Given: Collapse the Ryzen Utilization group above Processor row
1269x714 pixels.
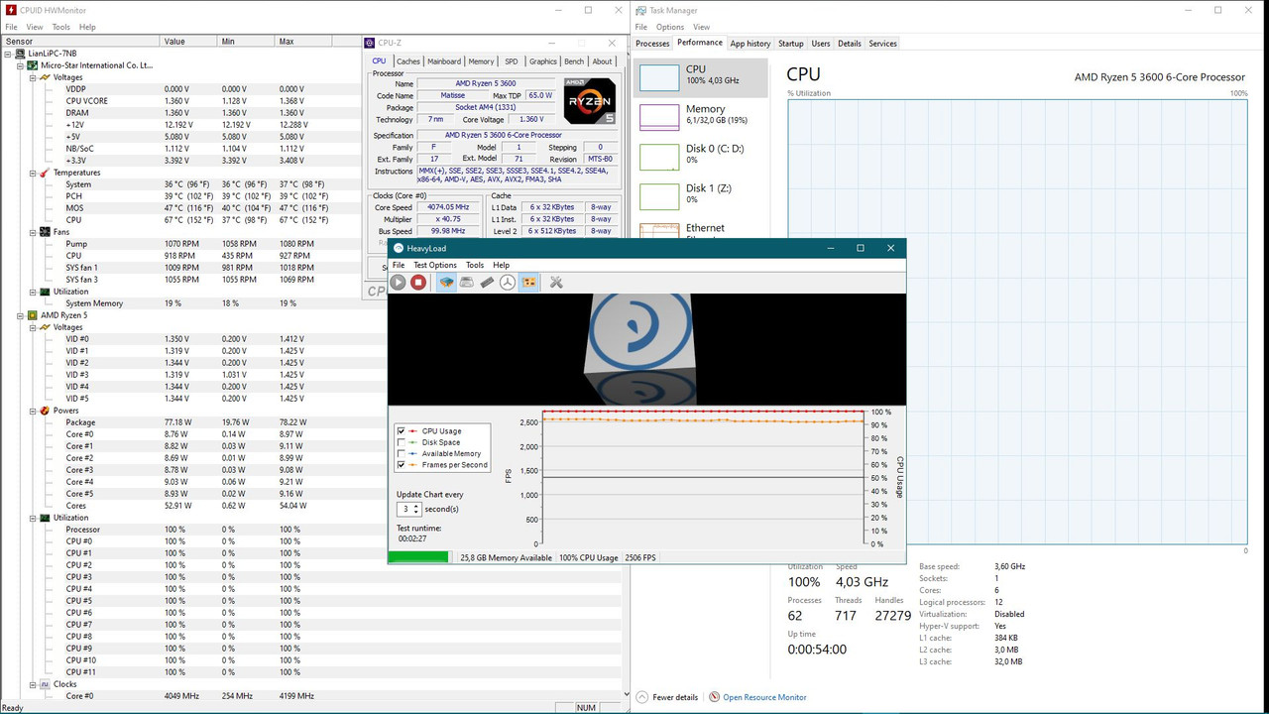Looking at the screenshot, I should pyautogui.click(x=32, y=518).
